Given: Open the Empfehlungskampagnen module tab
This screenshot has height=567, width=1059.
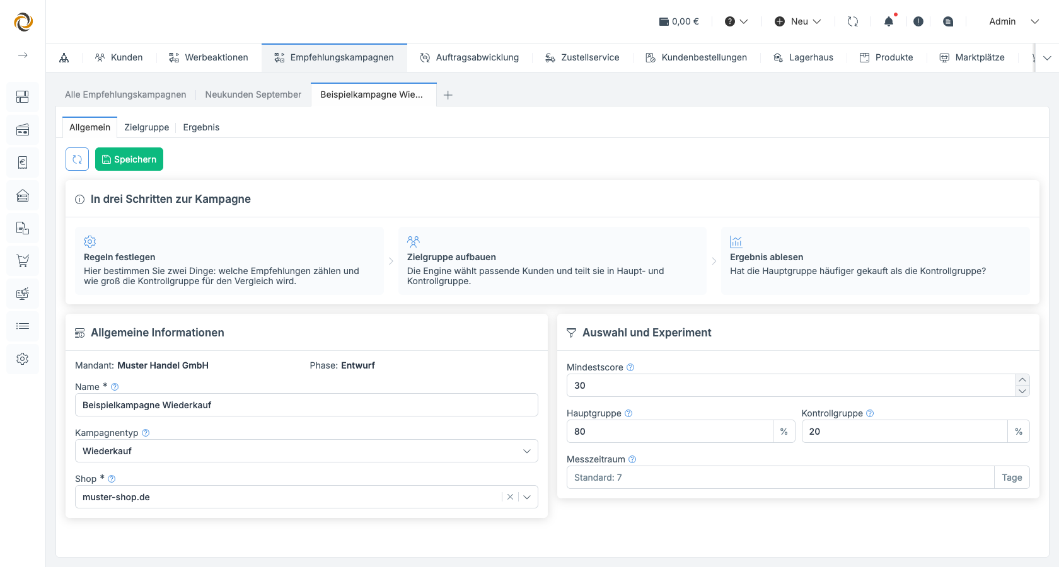Looking at the screenshot, I should click(334, 57).
